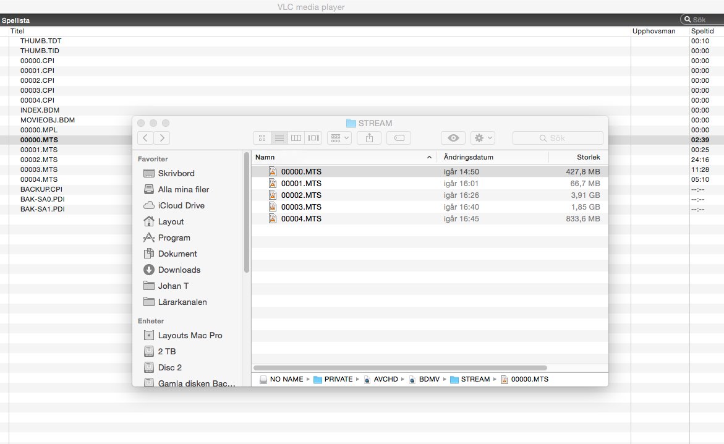The height and width of the screenshot is (444, 724).
Task: Click the Quick Look eye icon
Action: [453, 138]
